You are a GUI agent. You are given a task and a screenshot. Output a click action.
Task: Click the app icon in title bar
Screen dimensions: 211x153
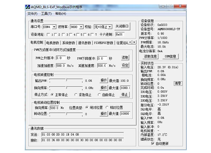28,7
